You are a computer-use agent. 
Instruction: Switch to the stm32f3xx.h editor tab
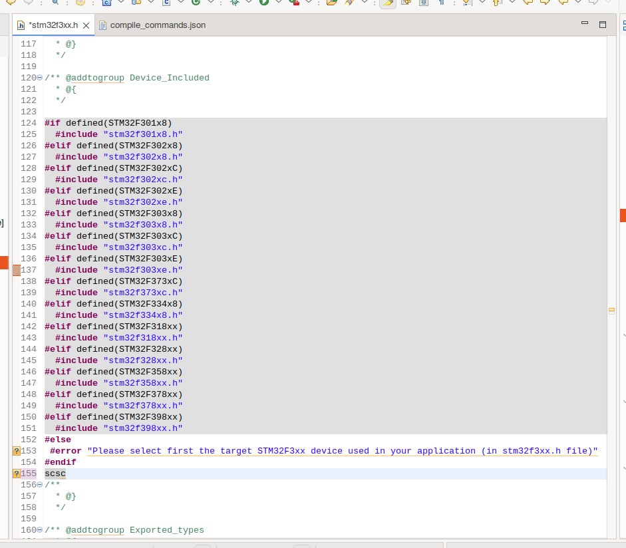click(53, 25)
